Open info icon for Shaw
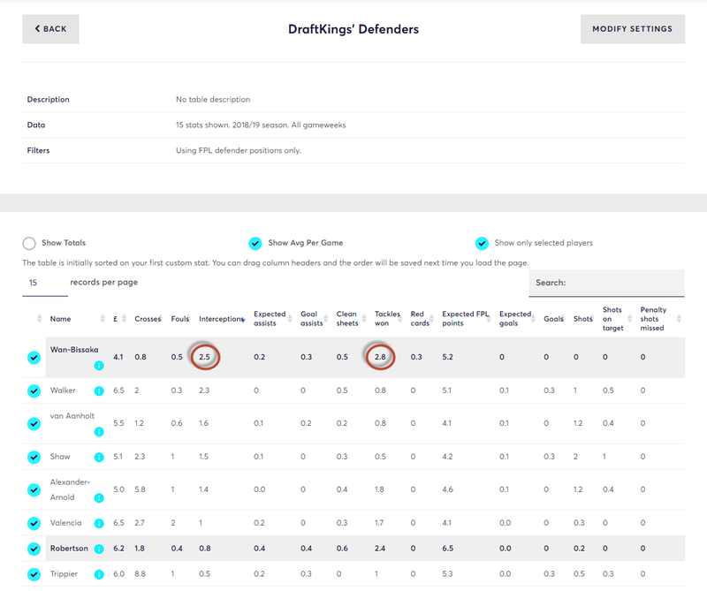This screenshot has height=591, width=707. (x=99, y=457)
